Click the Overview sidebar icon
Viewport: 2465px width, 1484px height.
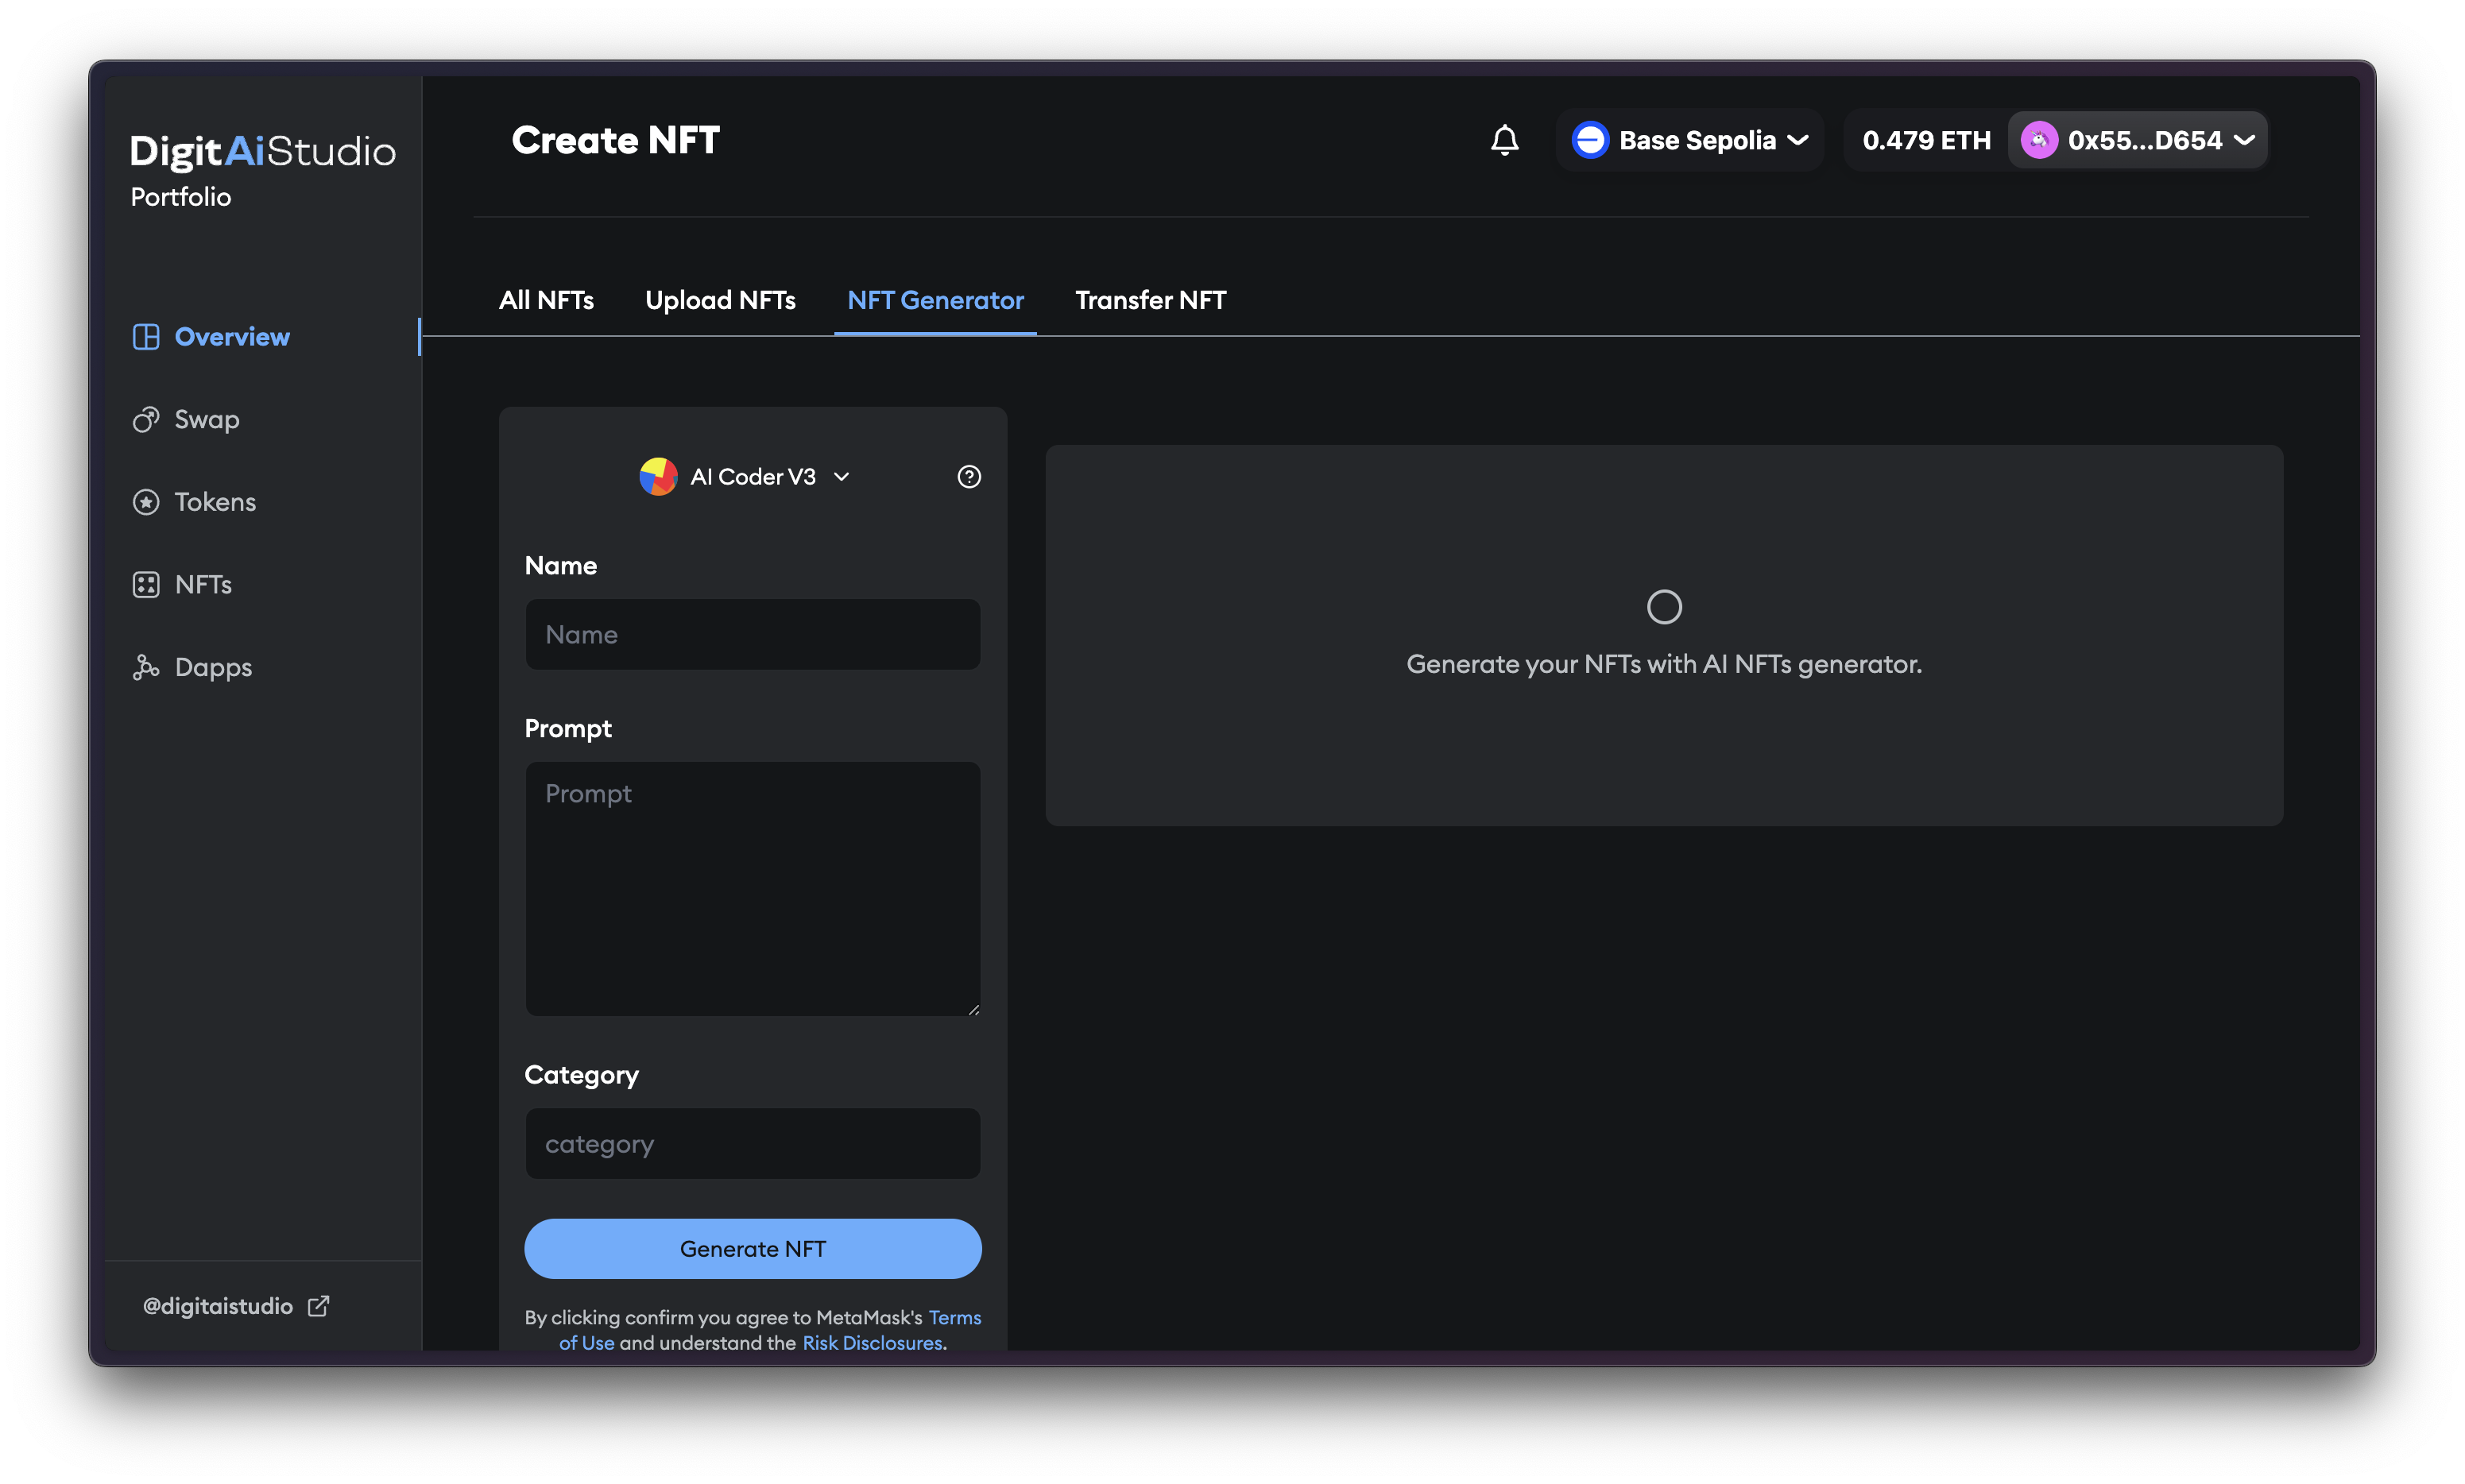point(146,337)
